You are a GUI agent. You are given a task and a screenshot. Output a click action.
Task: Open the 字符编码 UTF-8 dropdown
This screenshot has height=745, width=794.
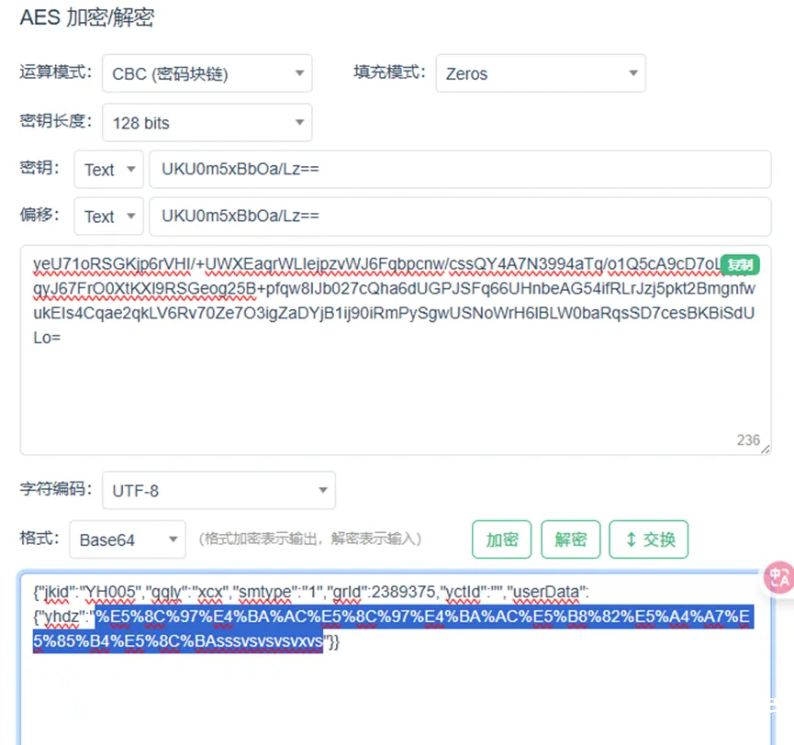[218, 491]
